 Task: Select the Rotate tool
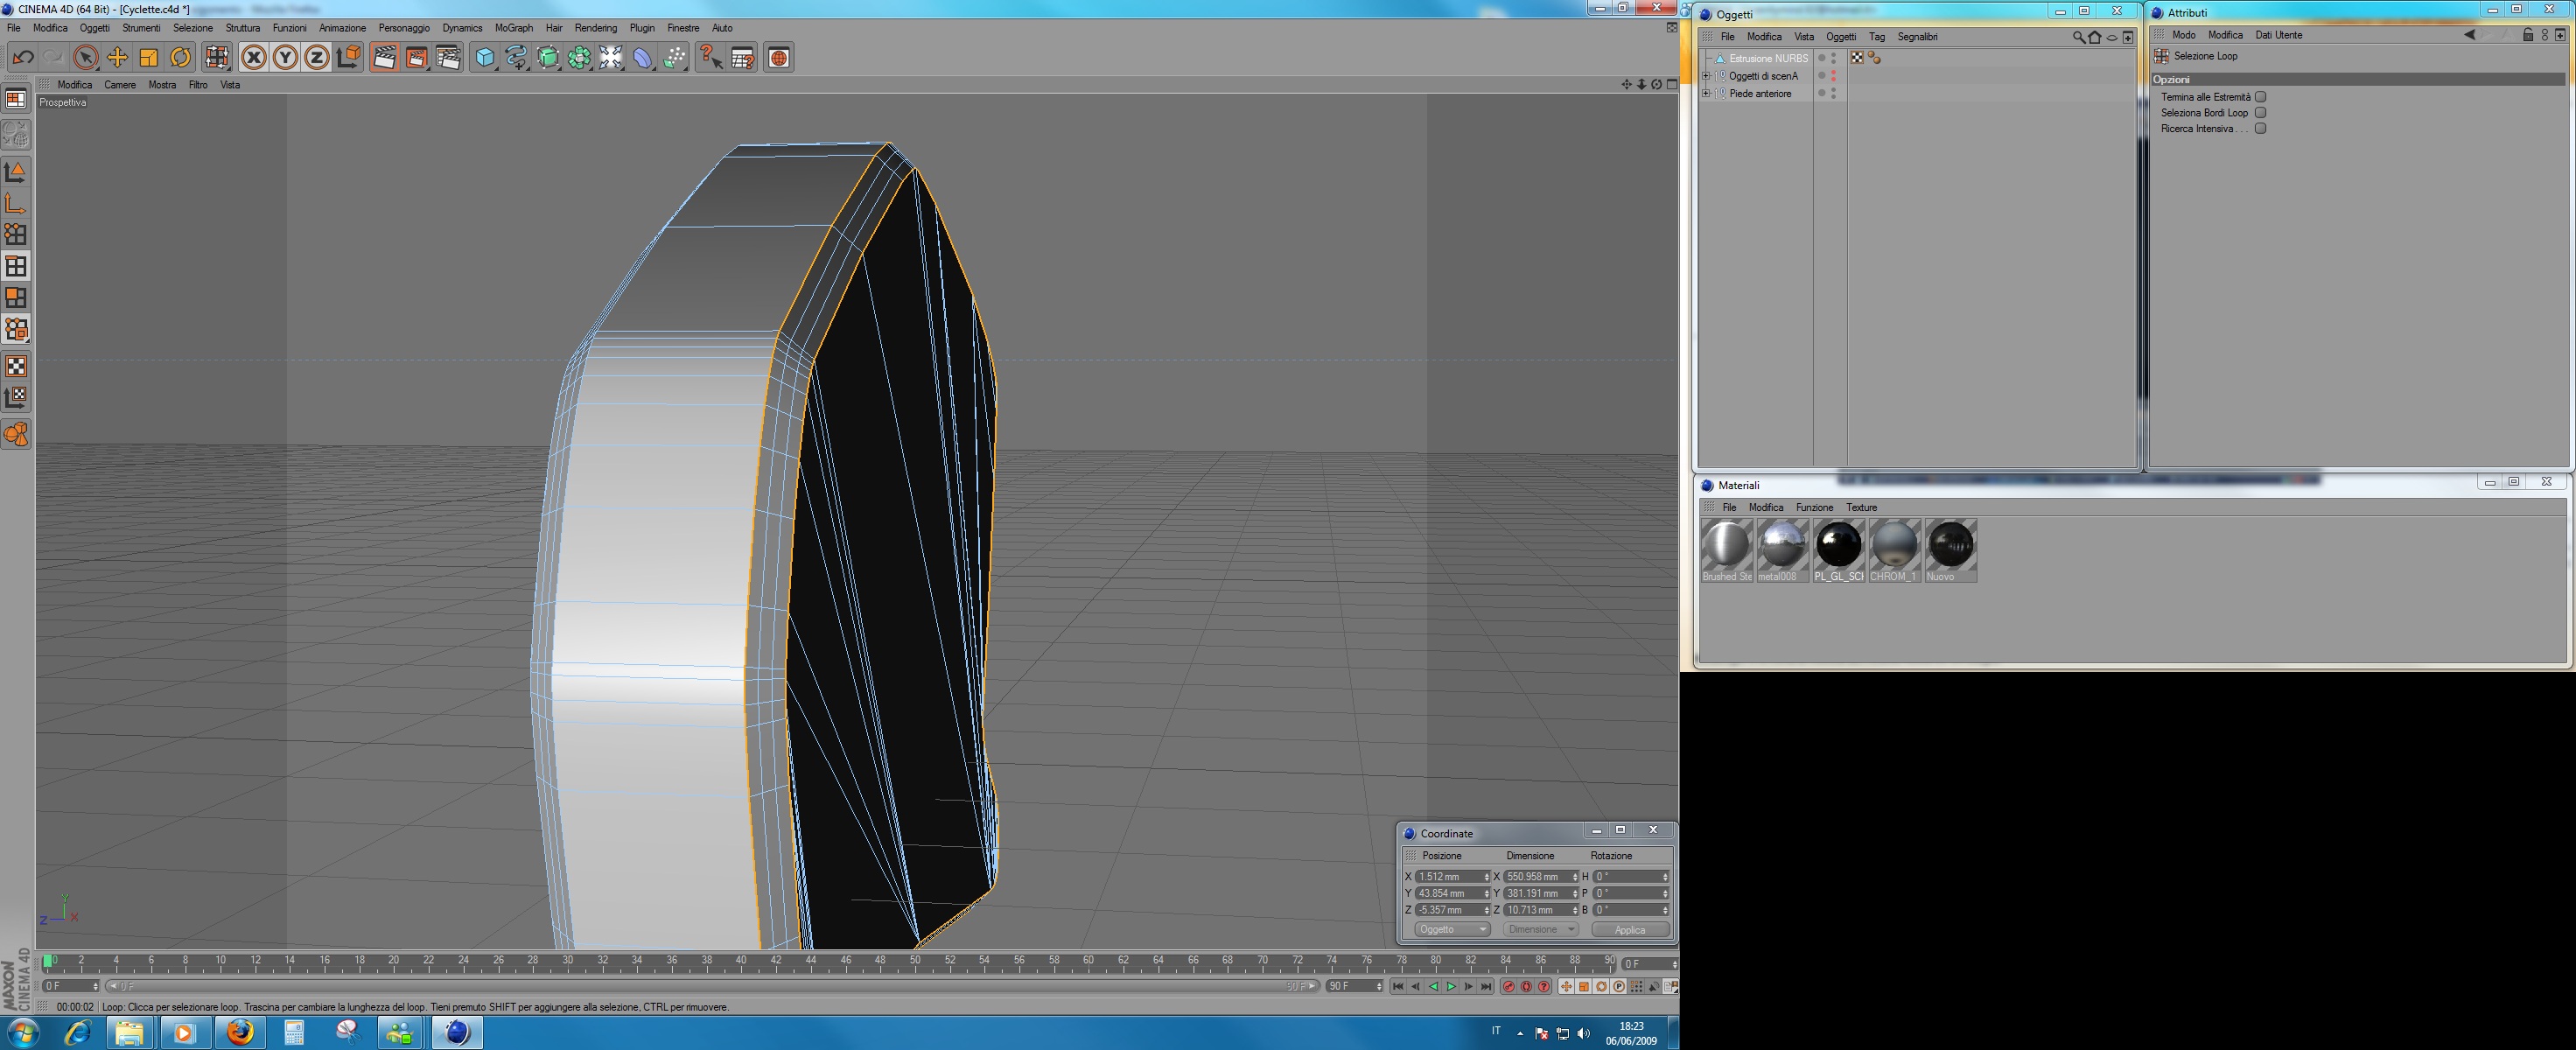[x=180, y=58]
